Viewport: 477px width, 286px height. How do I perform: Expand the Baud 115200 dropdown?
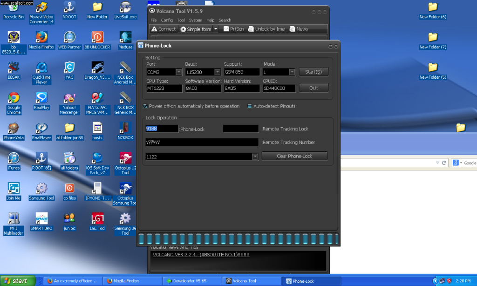click(x=217, y=72)
